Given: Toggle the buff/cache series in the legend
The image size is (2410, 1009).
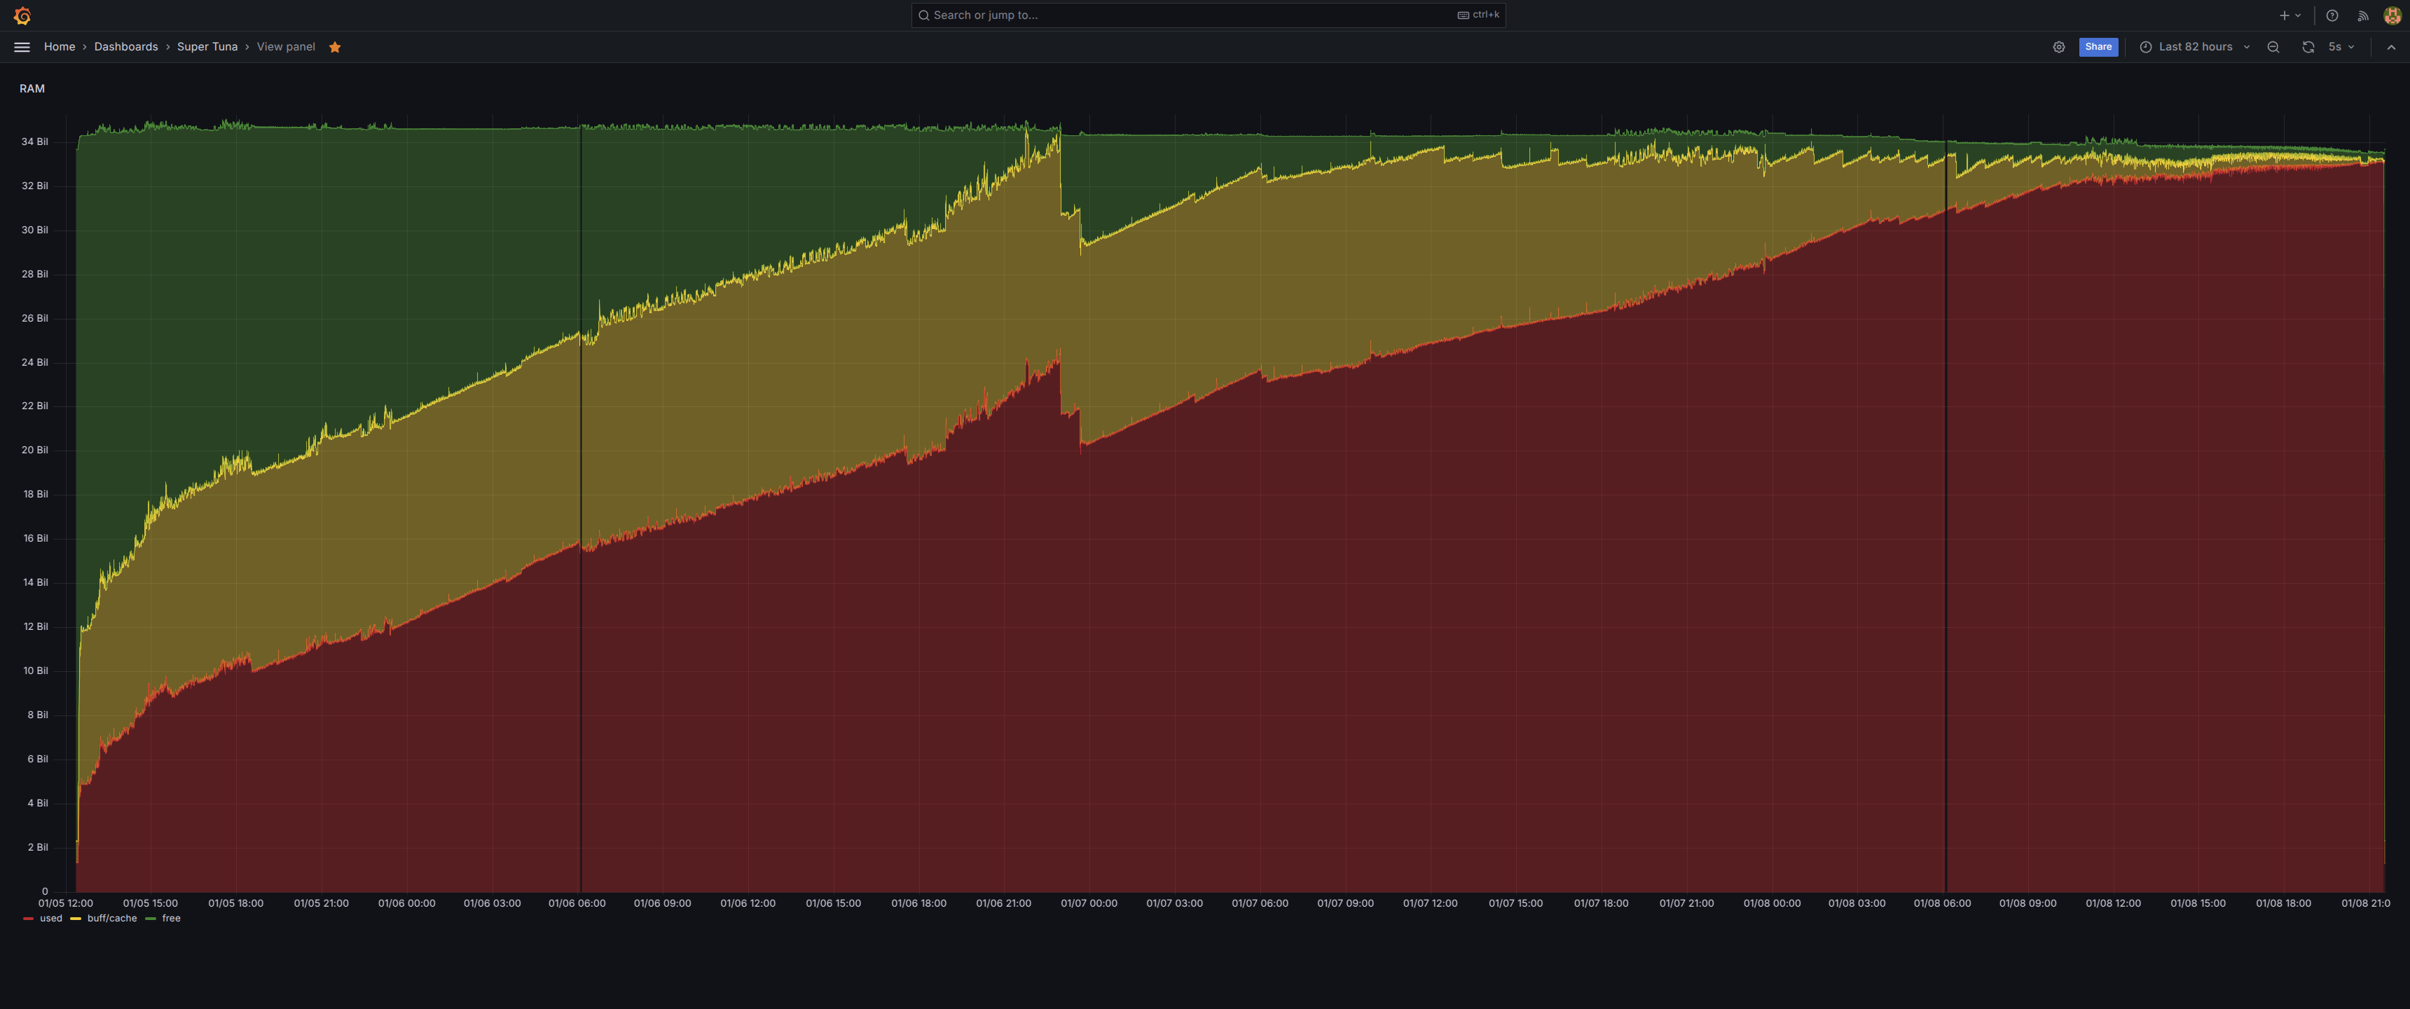Looking at the screenshot, I should coord(111,918).
